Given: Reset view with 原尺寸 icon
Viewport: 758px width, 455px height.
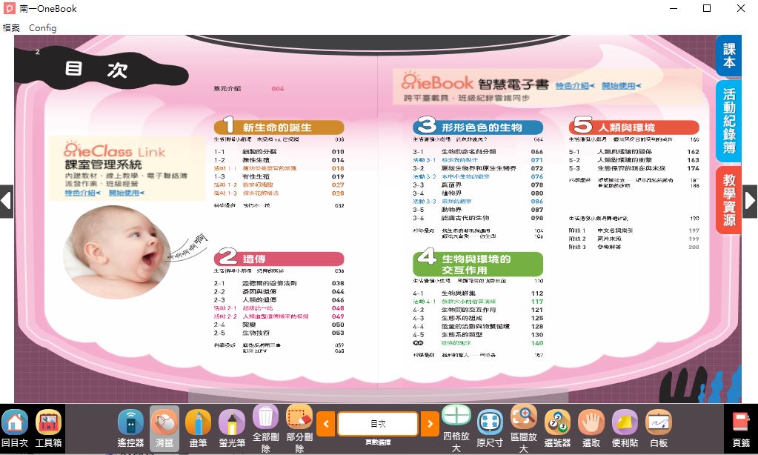Looking at the screenshot, I should 490,428.
